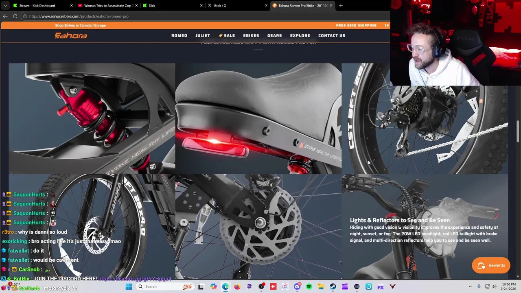
Task: Click BotRix chat username
Action: click(21, 279)
